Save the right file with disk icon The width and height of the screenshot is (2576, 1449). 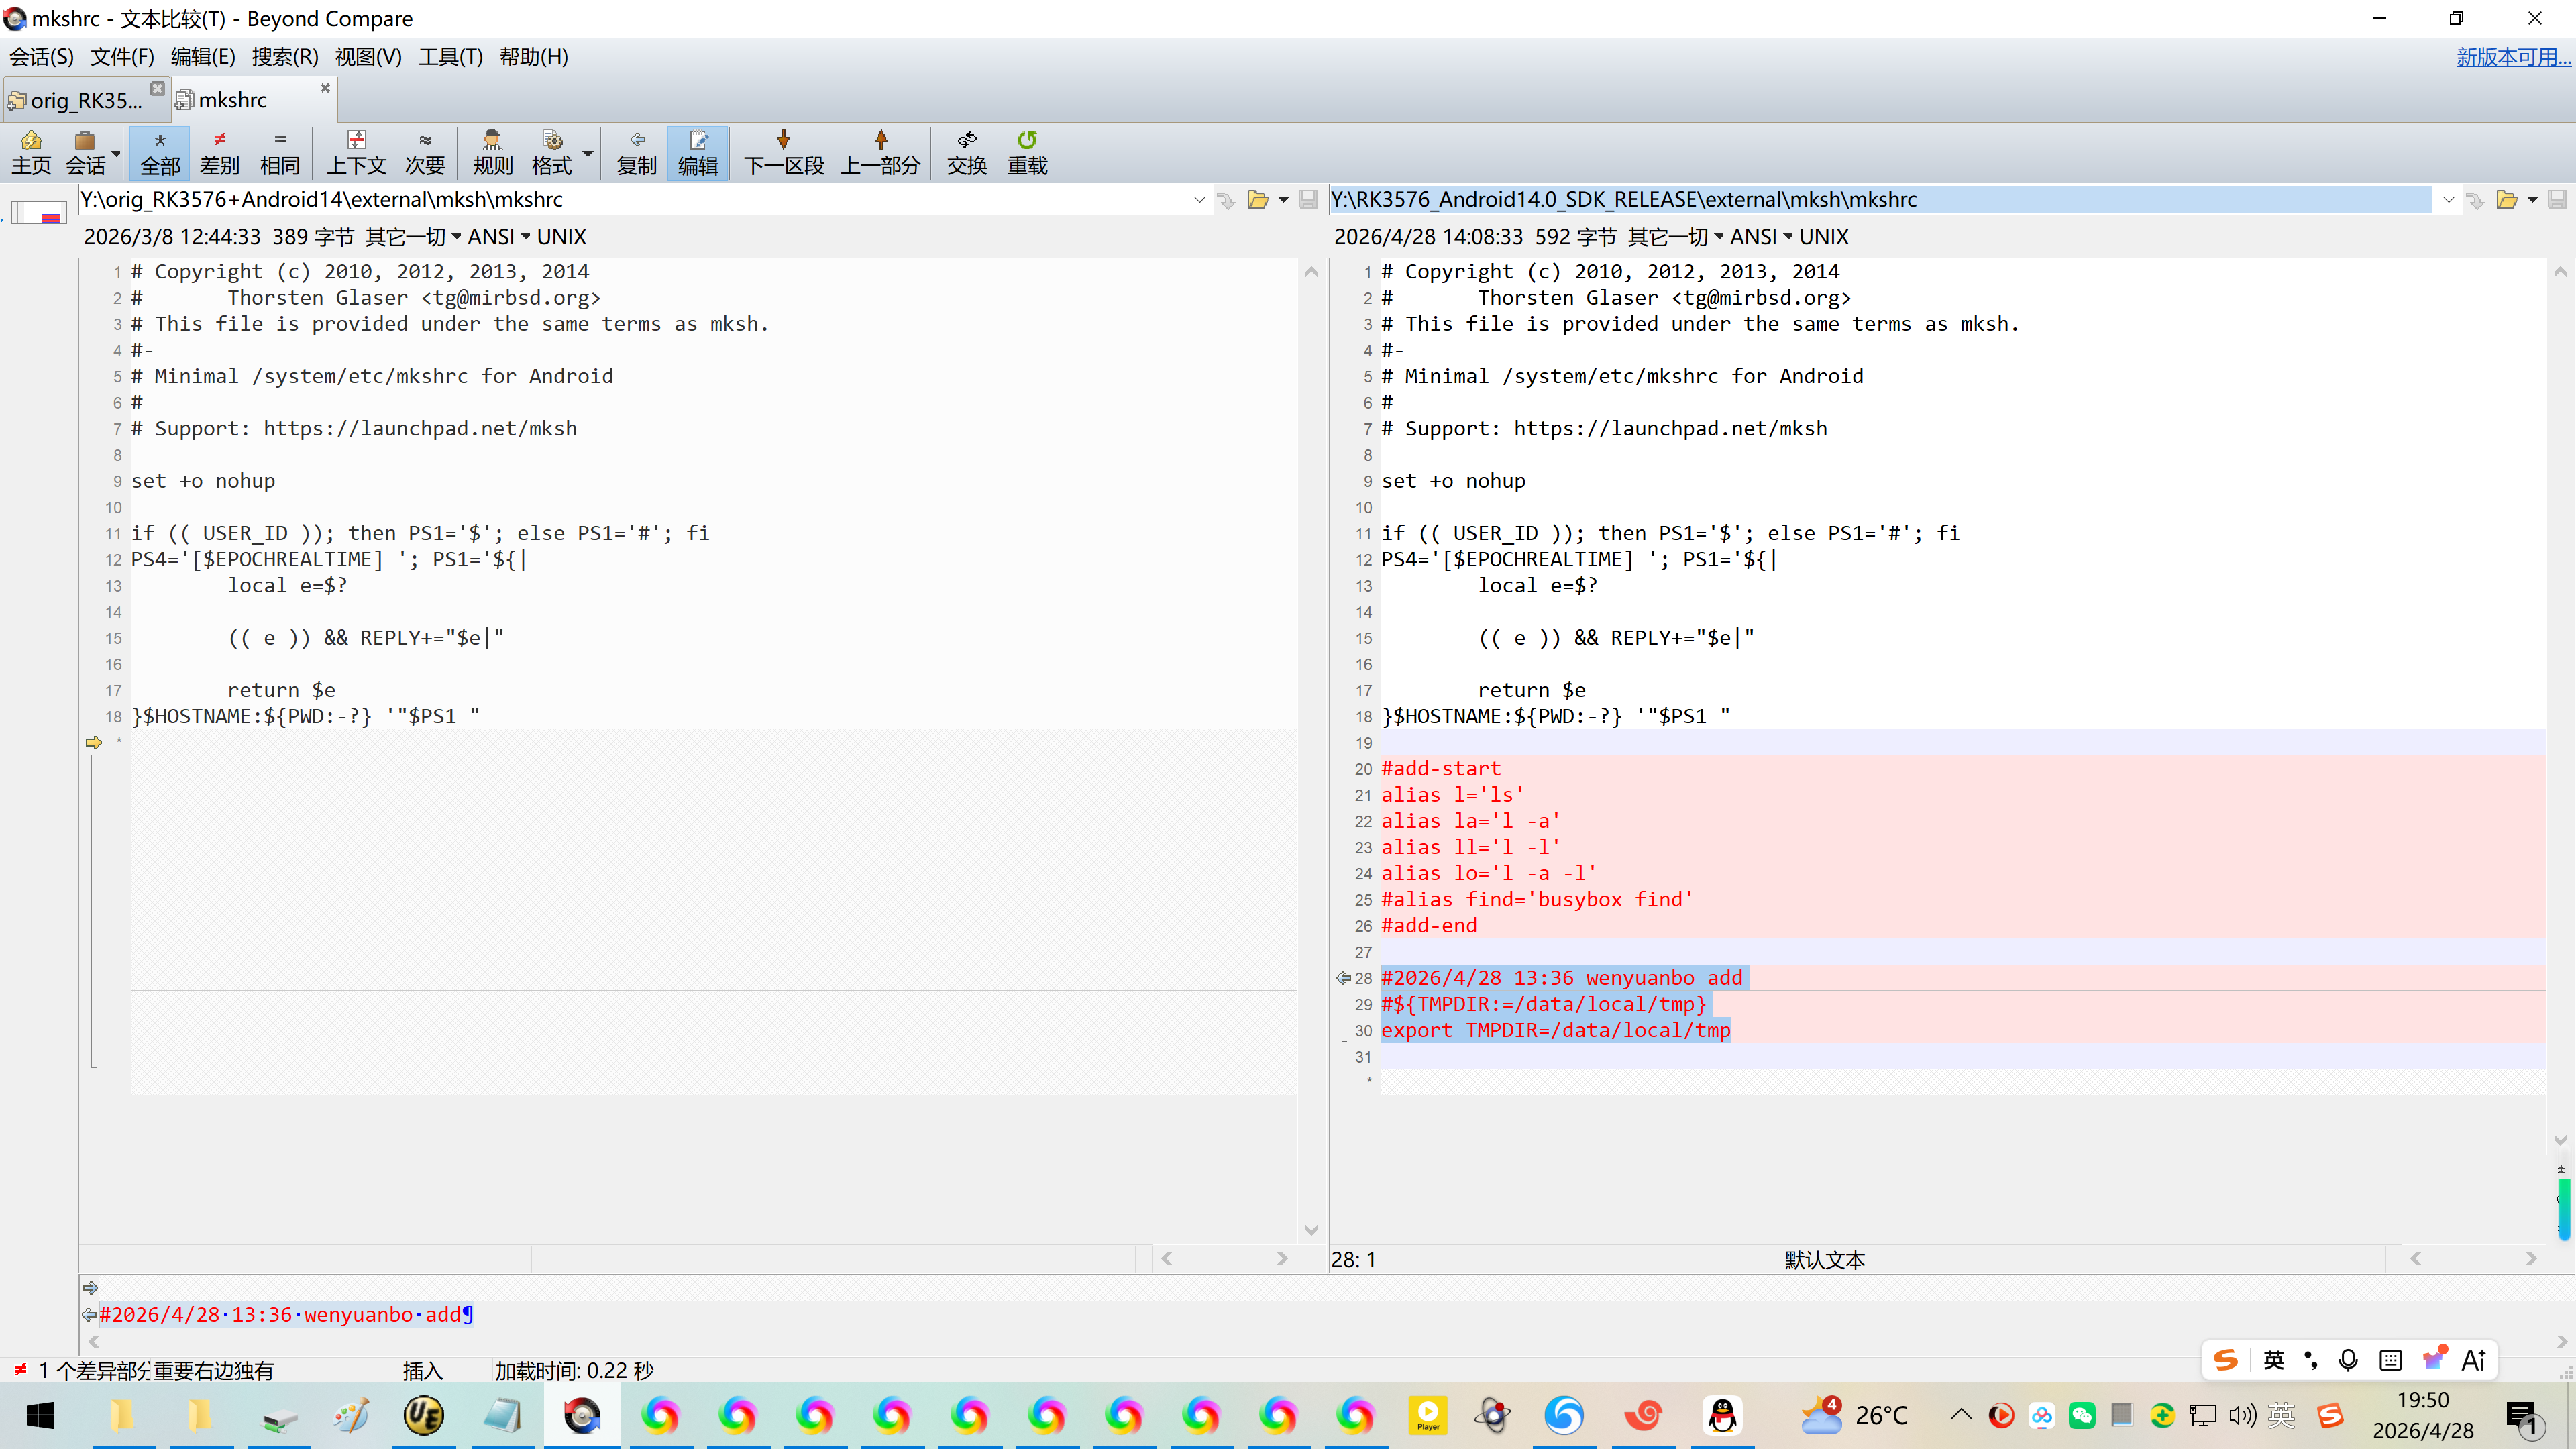pyautogui.click(x=2557, y=199)
